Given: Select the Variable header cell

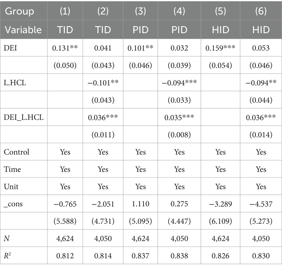Looking at the screenshot, I should click(x=23, y=30).
